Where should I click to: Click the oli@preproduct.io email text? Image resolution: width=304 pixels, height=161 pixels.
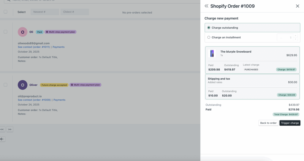[30, 96]
